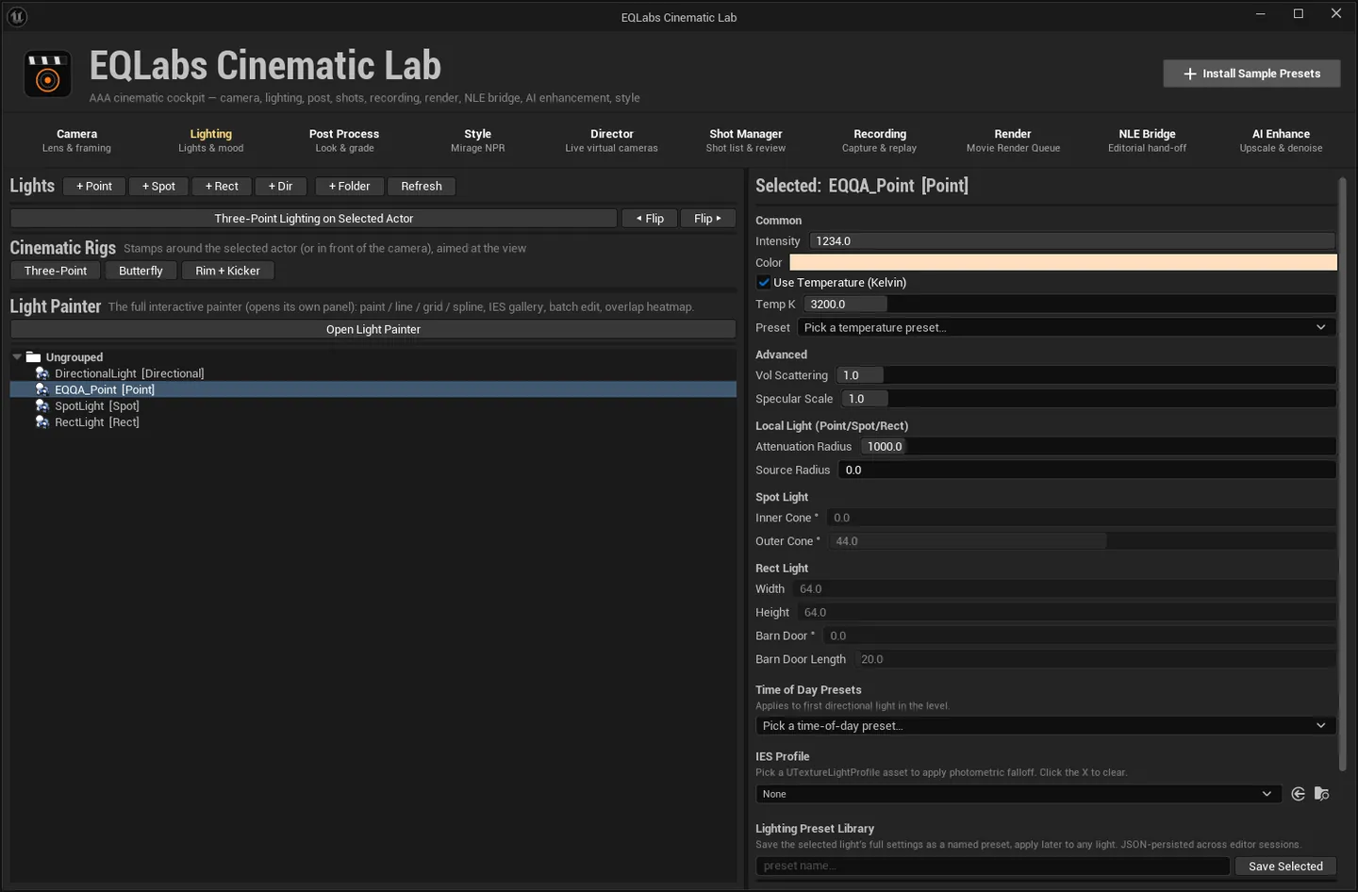This screenshot has width=1358, height=892.
Task: Add a spot light with + Spot
Action: [x=158, y=186]
